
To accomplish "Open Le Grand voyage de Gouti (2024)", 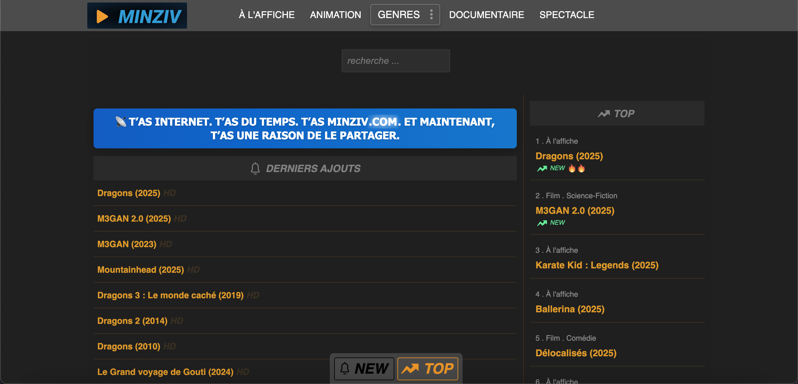I will (165, 372).
